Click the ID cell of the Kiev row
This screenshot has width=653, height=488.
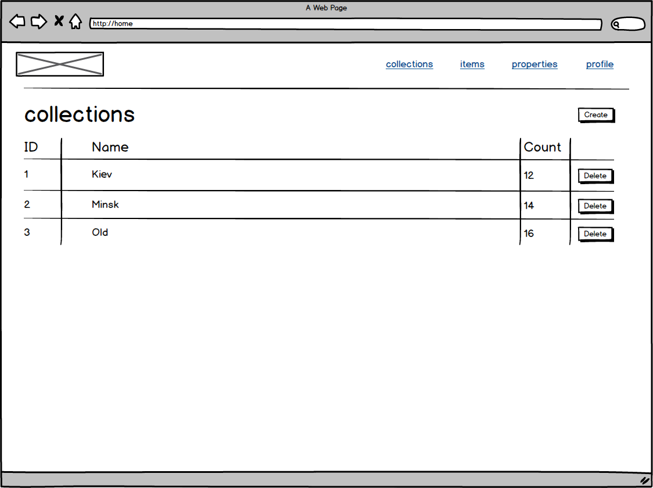26,174
